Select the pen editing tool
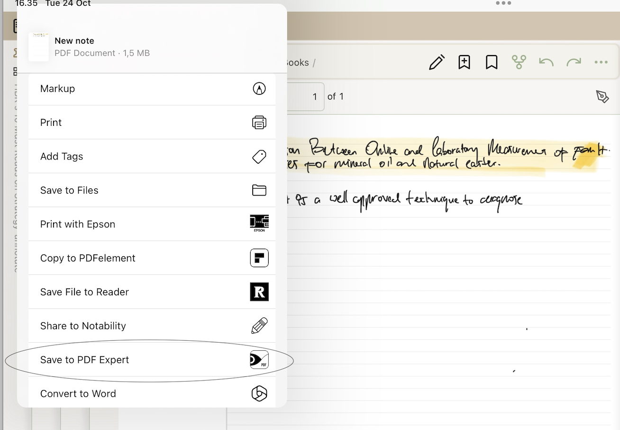This screenshot has height=430, width=620. point(437,62)
